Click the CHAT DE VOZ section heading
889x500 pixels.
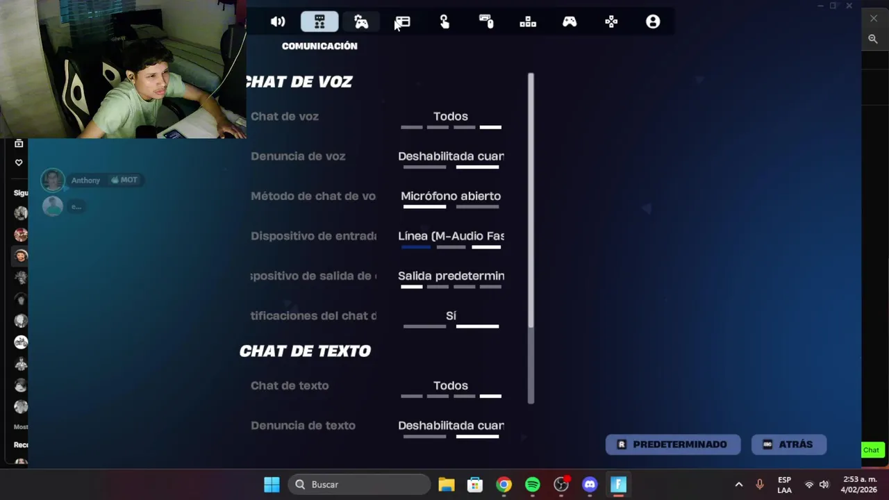click(x=299, y=82)
